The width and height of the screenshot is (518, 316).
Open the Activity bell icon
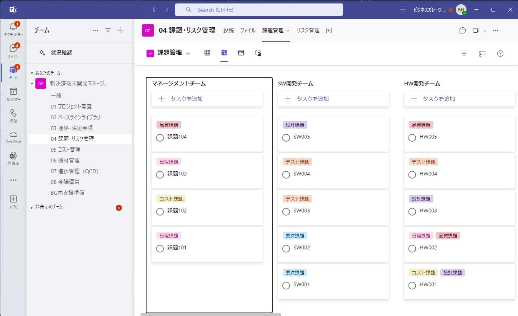coord(13,27)
